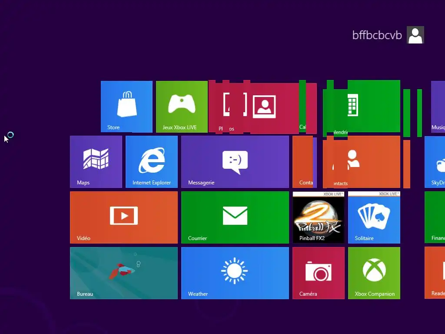Open the Store tile
The width and height of the screenshot is (445, 334).
click(x=126, y=107)
